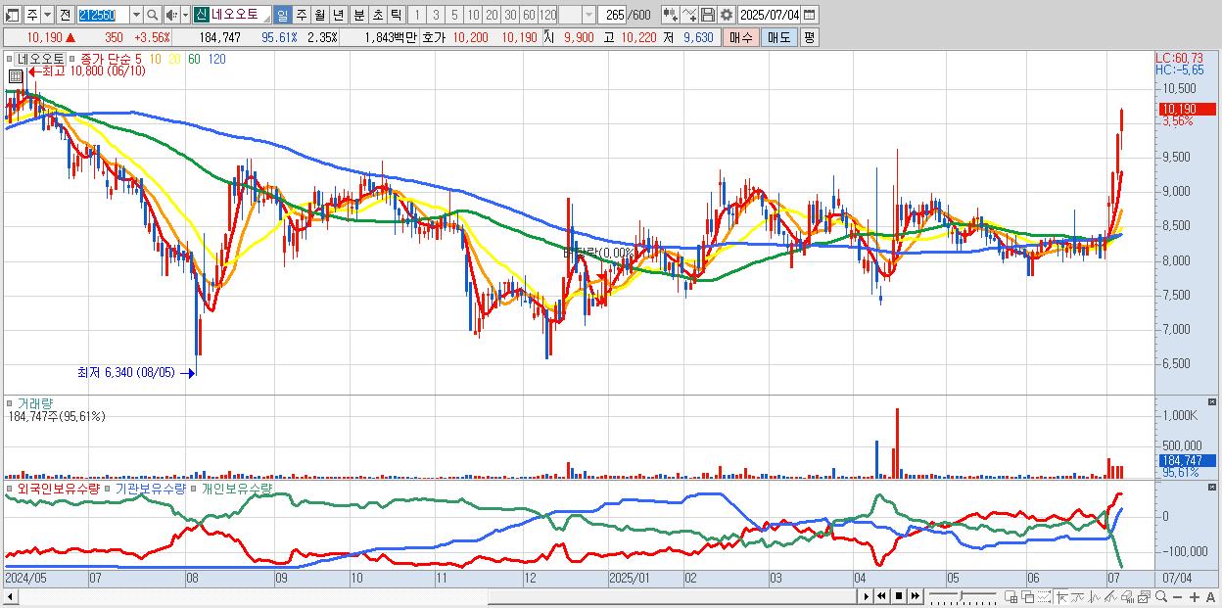Click the overlapping windows icon

(x=1028, y=597)
